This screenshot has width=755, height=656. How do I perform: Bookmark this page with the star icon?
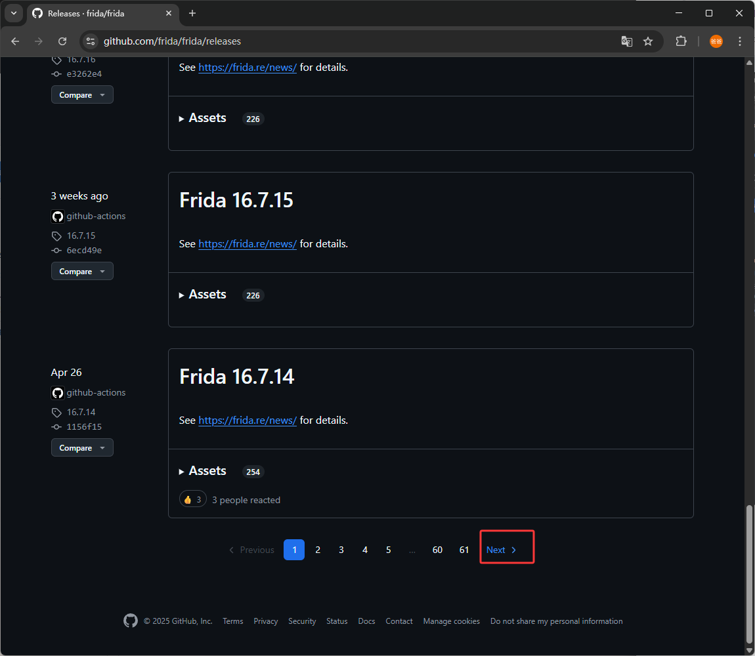coord(648,41)
